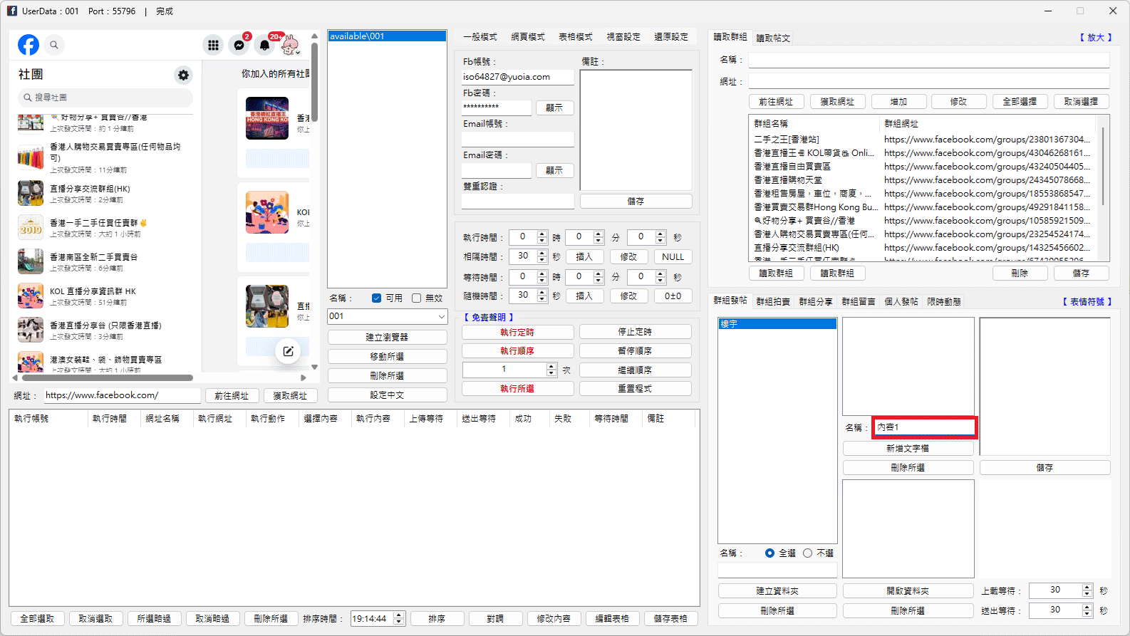Check the 可用 checkbox
This screenshot has width=1130, height=636.
pyautogui.click(x=376, y=298)
